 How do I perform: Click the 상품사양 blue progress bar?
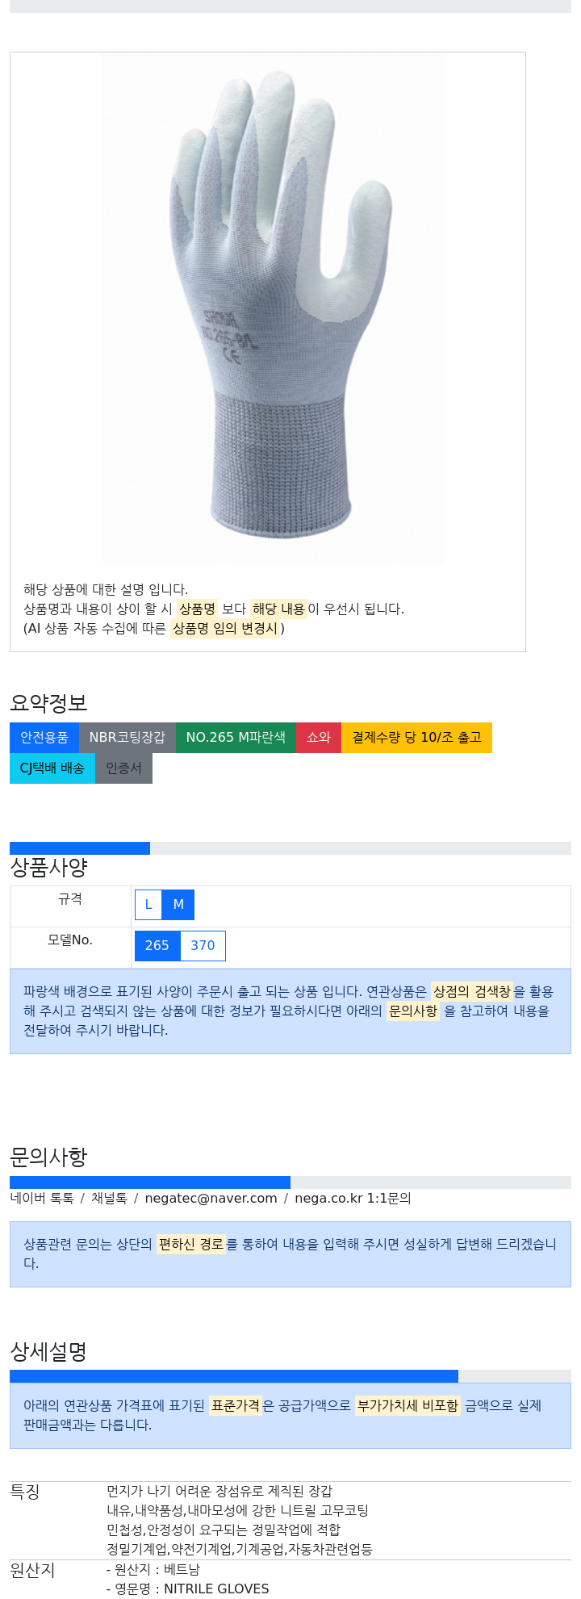click(80, 848)
